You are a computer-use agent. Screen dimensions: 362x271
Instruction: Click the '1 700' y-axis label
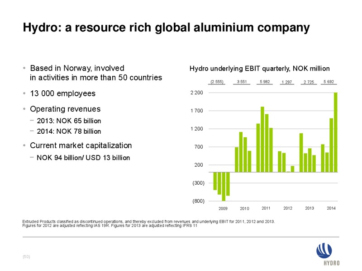(x=196, y=111)
